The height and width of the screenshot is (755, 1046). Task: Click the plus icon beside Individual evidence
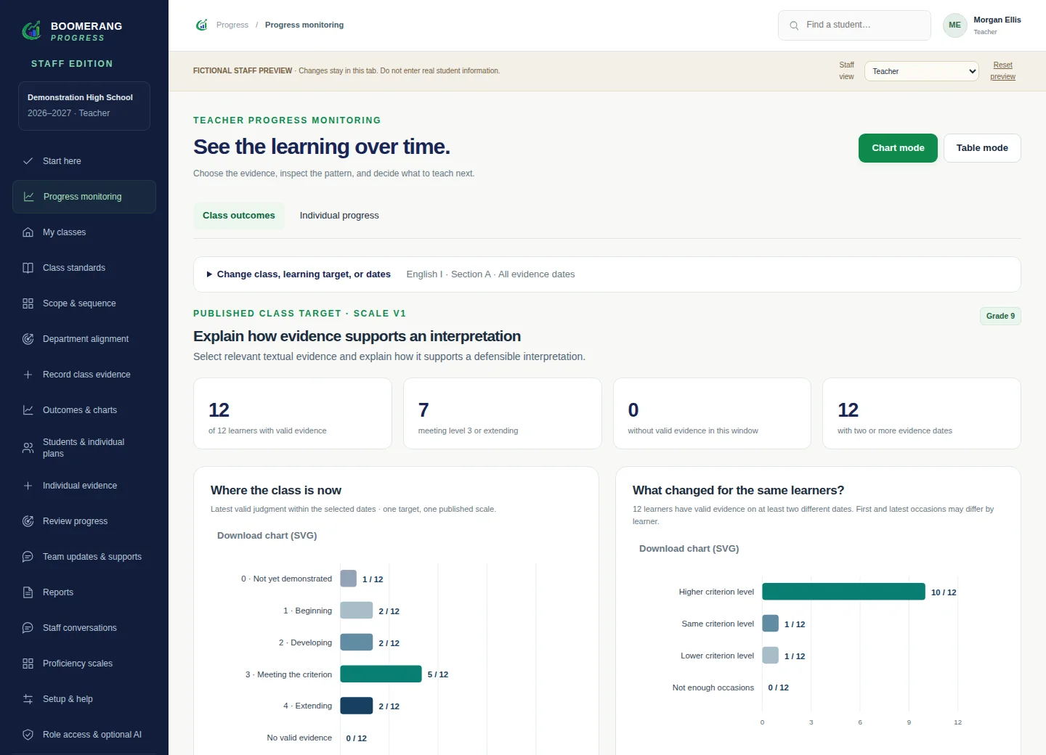(x=28, y=486)
